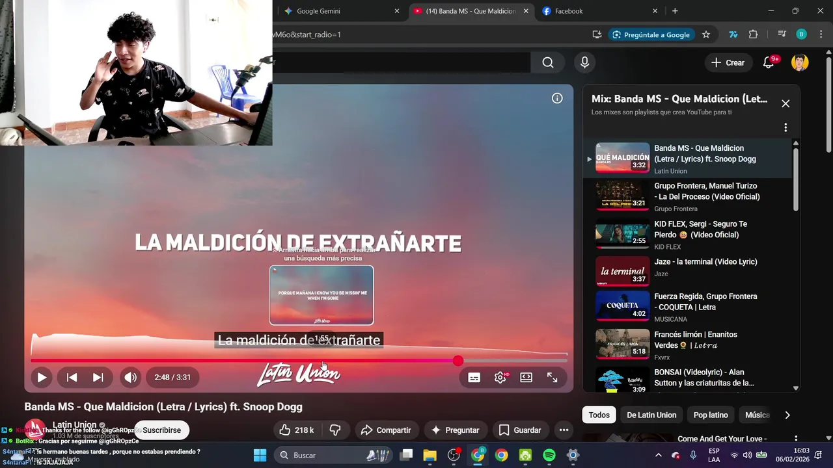Click the Suscribirse button
This screenshot has width=833, height=468.
point(161,430)
